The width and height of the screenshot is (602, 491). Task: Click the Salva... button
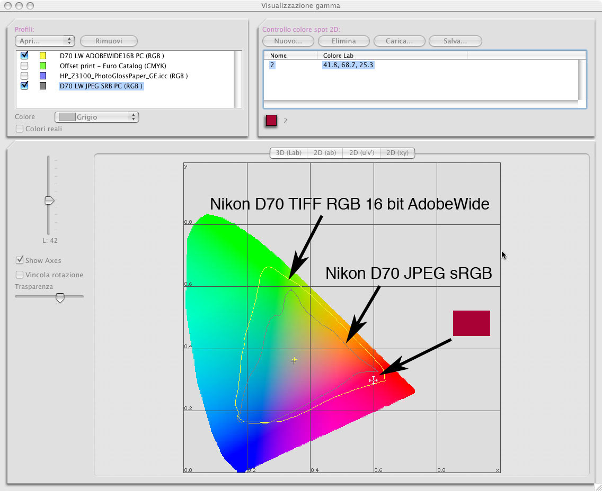click(455, 41)
